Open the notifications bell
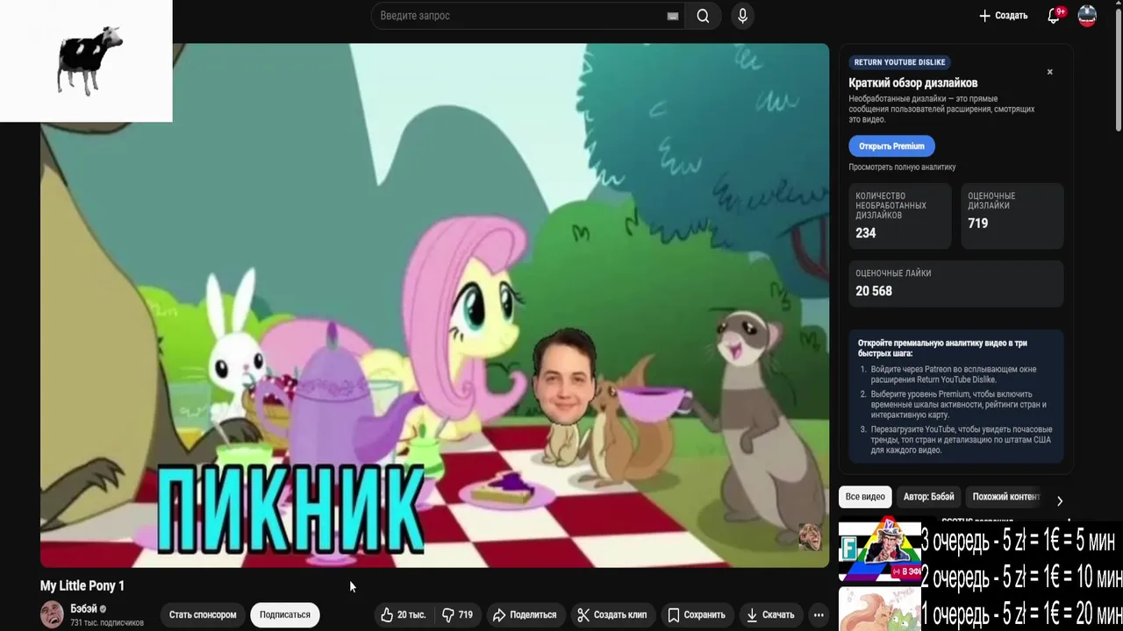 click(x=1055, y=16)
